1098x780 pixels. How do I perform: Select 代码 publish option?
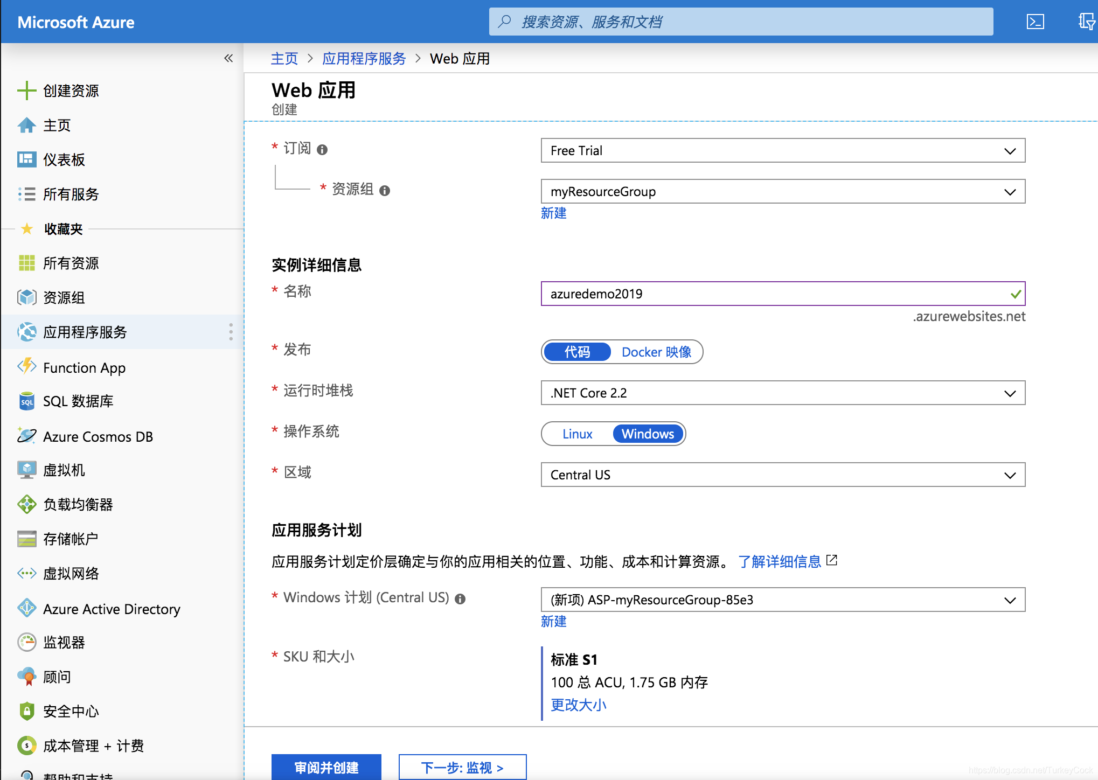pos(577,352)
